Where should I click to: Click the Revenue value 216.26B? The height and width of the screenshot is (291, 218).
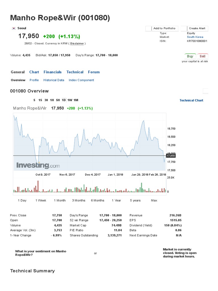[x=175, y=215]
